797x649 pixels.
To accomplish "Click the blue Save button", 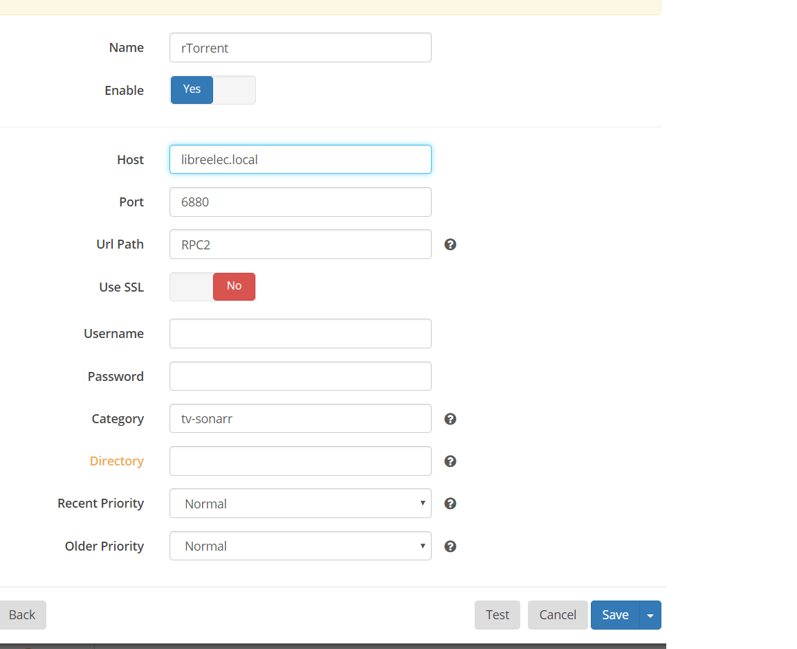I will coord(615,615).
